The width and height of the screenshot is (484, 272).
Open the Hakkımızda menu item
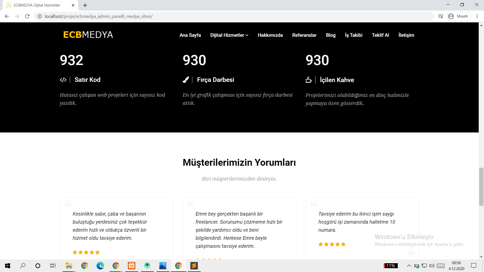point(270,35)
